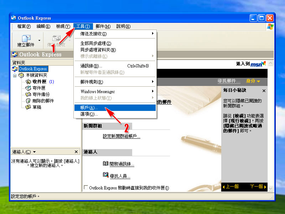Click the Outlook Express folder icon in tree
The height and width of the screenshot is (214, 285).
click(x=15, y=69)
